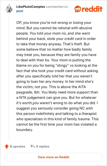Screen dimensions: 107x166
Task: Click the final word "boundary." in the comment
Action: [25, 130]
